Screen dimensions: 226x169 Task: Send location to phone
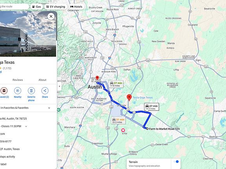coord(31,91)
